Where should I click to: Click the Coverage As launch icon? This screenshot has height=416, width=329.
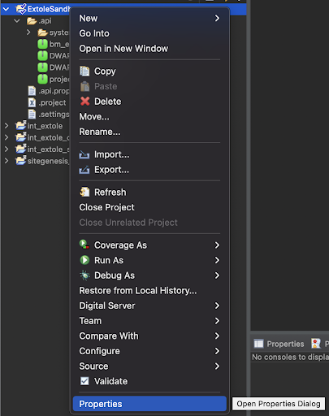(x=84, y=245)
